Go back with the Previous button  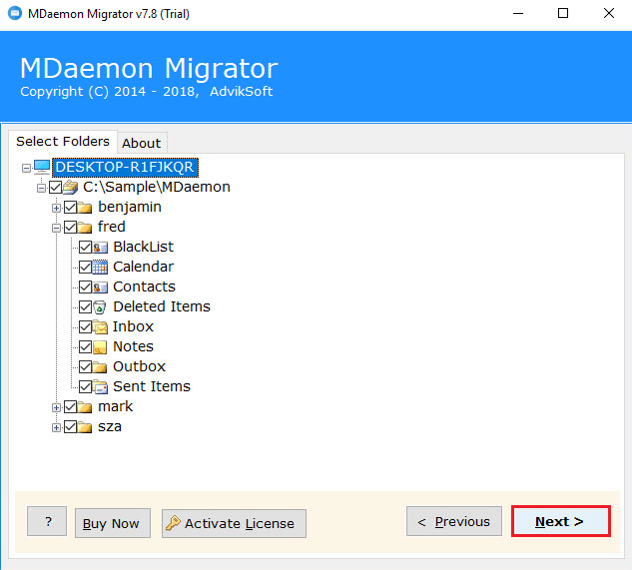coord(454,522)
